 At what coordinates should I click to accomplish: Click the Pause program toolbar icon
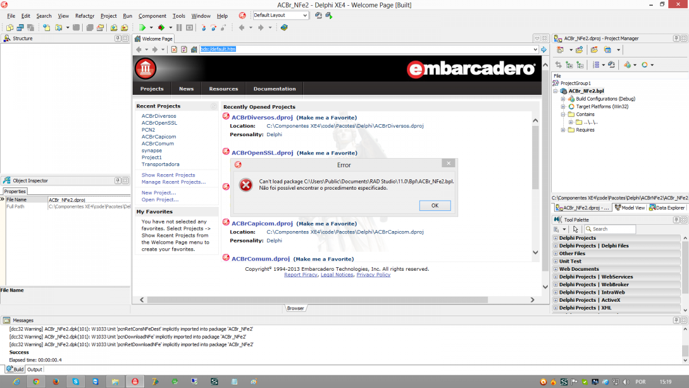[179, 27]
